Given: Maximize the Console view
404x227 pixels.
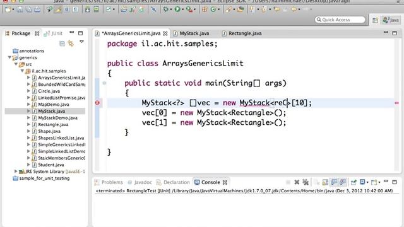Looking at the screenshot, I should coord(395,182).
